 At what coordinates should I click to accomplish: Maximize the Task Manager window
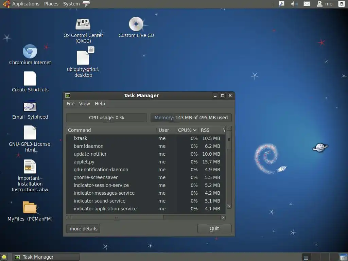[x=222, y=95]
